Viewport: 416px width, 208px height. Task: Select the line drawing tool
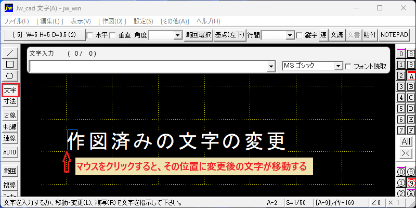pos(10,53)
